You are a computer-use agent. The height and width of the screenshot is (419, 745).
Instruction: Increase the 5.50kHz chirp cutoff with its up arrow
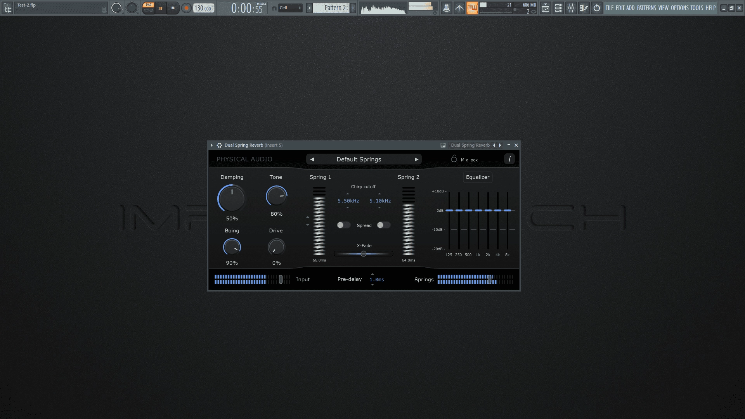click(348, 194)
